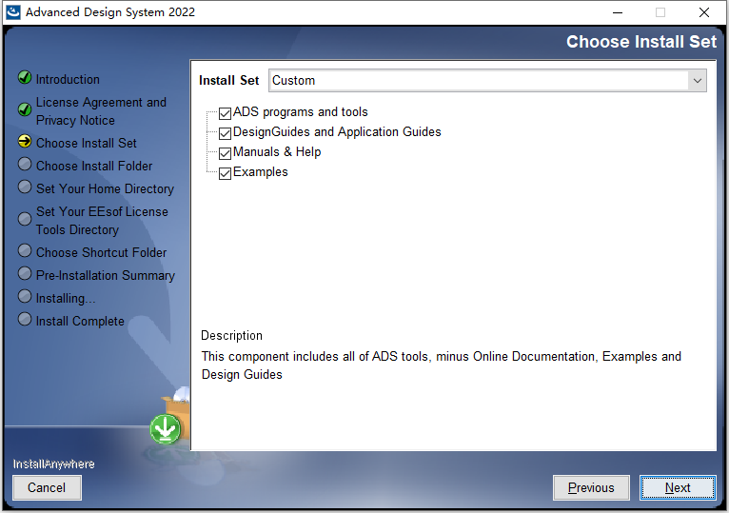Image resolution: width=729 pixels, height=513 pixels.
Task: Uncheck ADS programs and tools checkbox
Action: [225, 113]
